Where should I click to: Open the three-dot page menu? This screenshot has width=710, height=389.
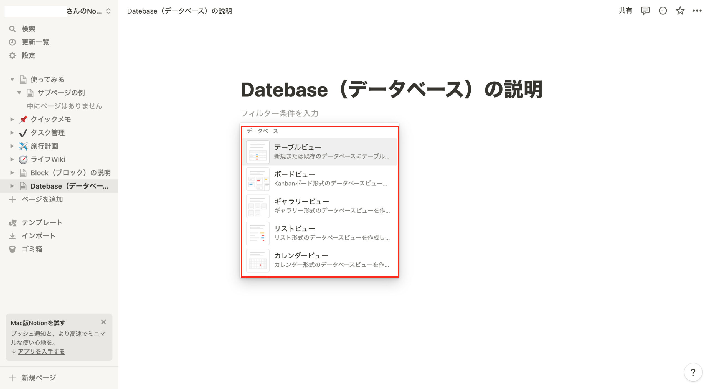(x=697, y=11)
